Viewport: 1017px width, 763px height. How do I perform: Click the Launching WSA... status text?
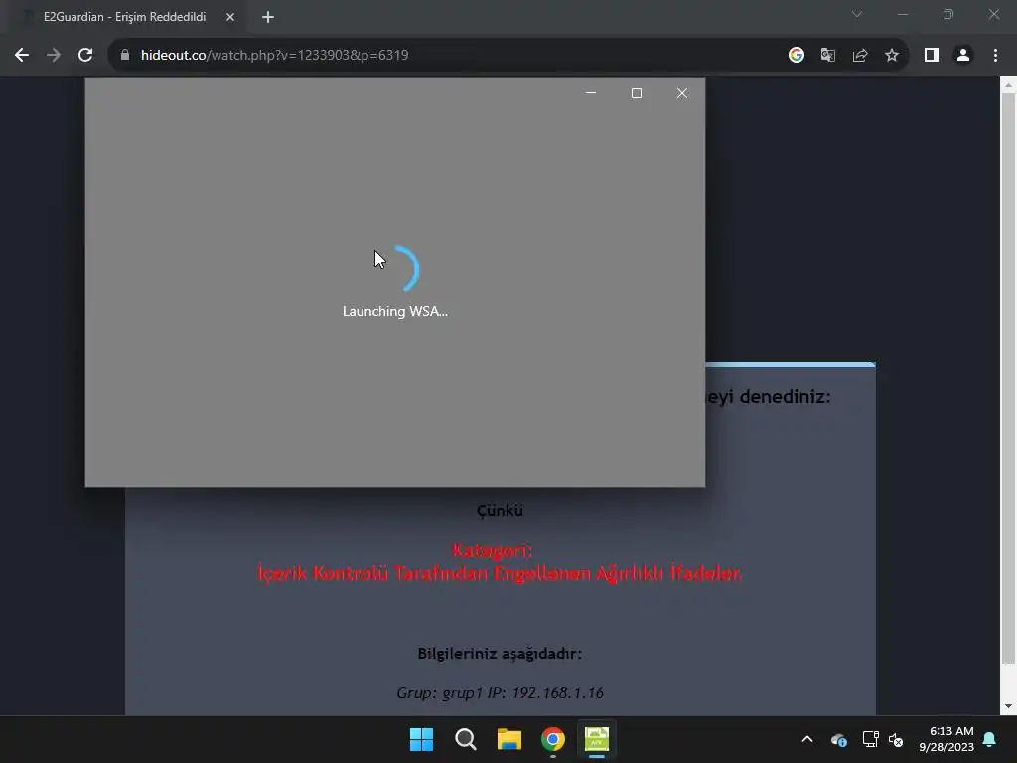(x=395, y=311)
